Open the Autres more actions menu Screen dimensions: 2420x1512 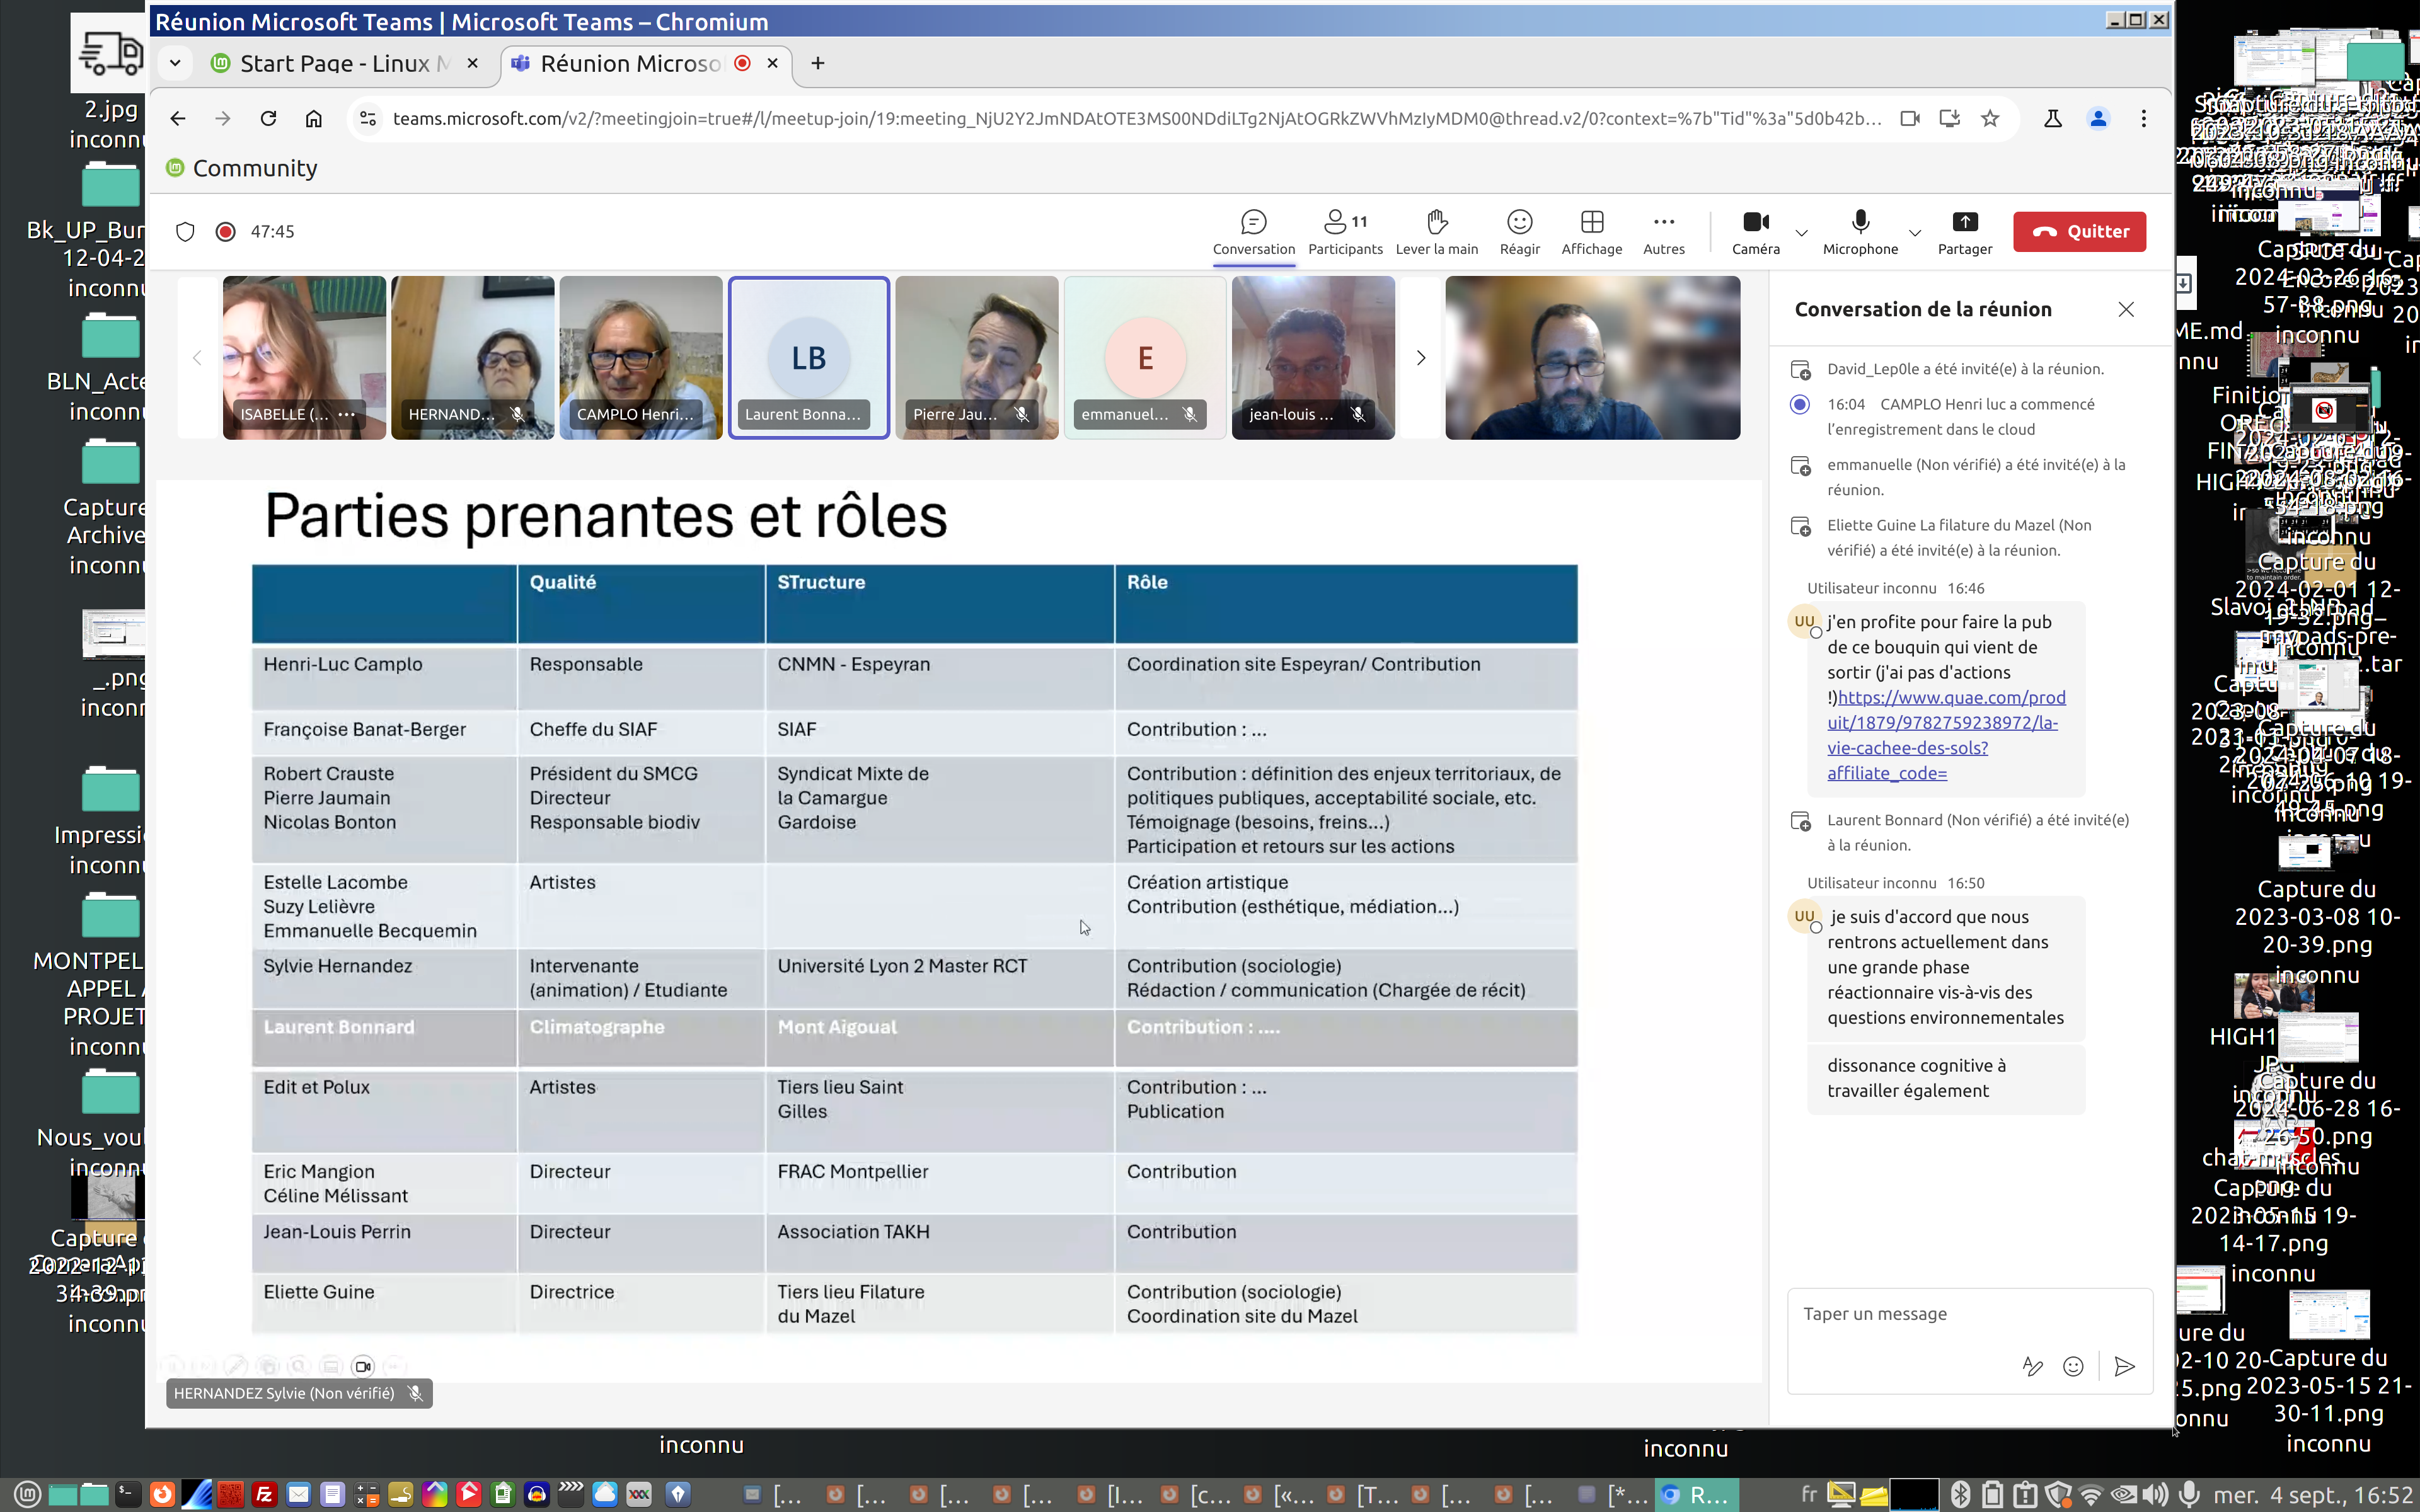(1663, 231)
